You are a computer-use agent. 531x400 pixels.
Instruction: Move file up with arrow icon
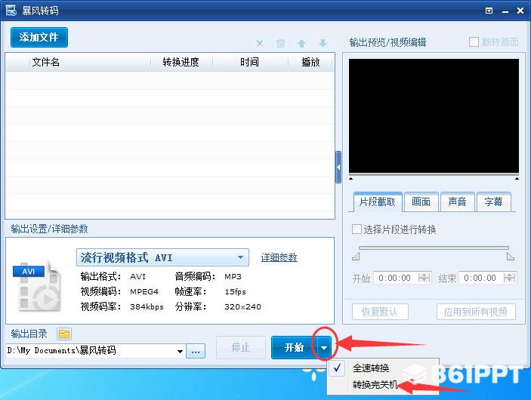[301, 43]
